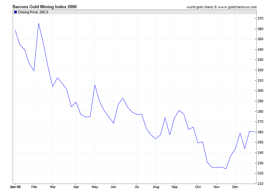The image size is (269, 195).
Task: Select the 'Closing Price: 260.3' legend text
Action: click(33, 12)
